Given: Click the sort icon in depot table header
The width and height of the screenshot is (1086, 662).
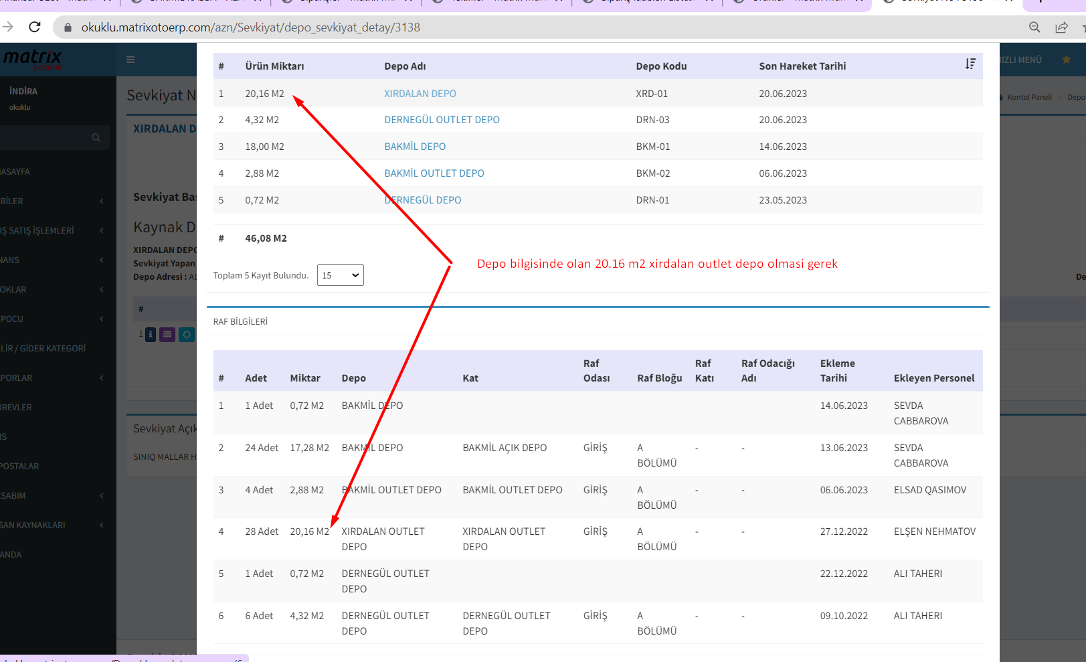Looking at the screenshot, I should [x=970, y=64].
